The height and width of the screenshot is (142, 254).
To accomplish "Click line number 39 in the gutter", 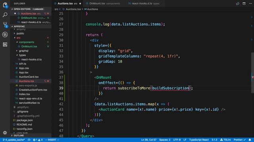I will click(x=61, y=88).
